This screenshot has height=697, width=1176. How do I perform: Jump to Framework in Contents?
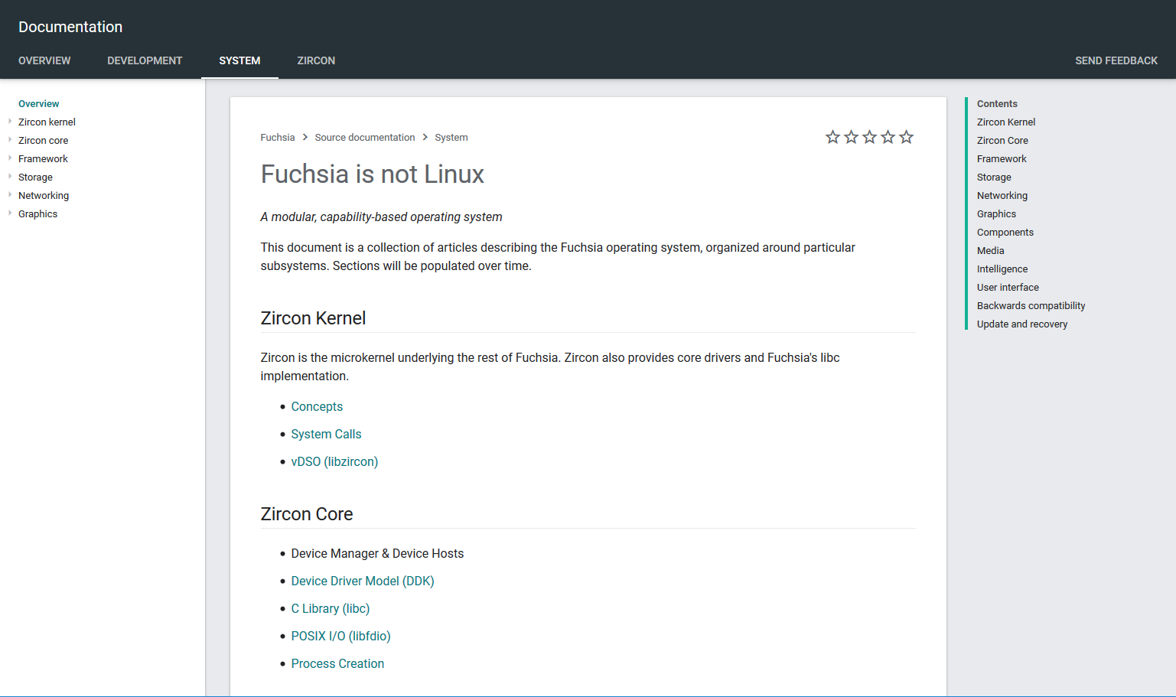point(1002,159)
